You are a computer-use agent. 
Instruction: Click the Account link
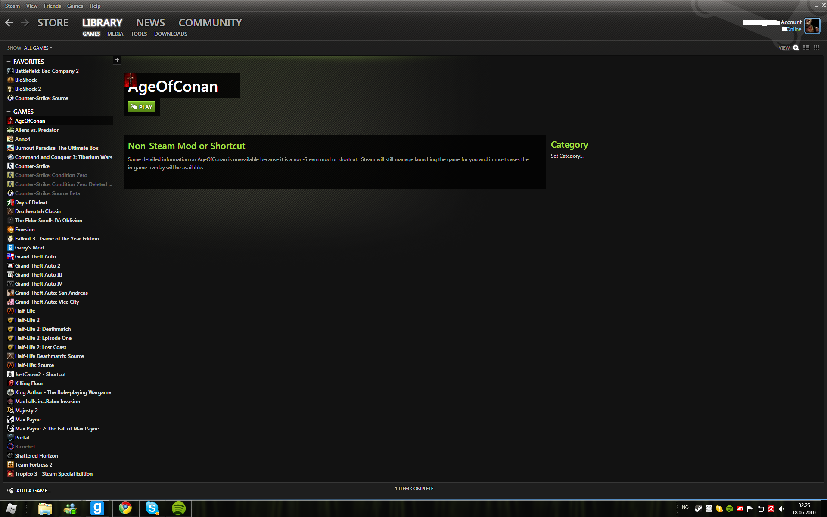pos(791,22)
